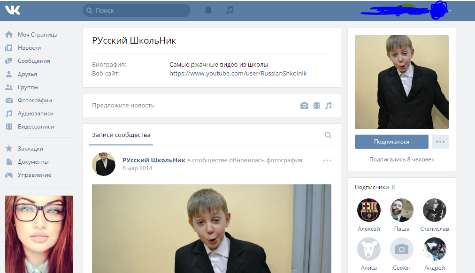This screenshot has width=475, height=273.
Task: Open Видеозаписи film icon in sidebar
Action: 9,127
